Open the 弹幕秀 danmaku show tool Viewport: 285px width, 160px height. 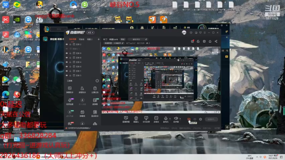82,113
